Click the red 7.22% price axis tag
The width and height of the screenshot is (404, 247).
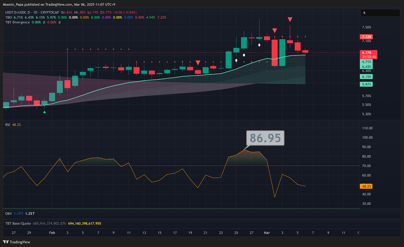[366, 37]
